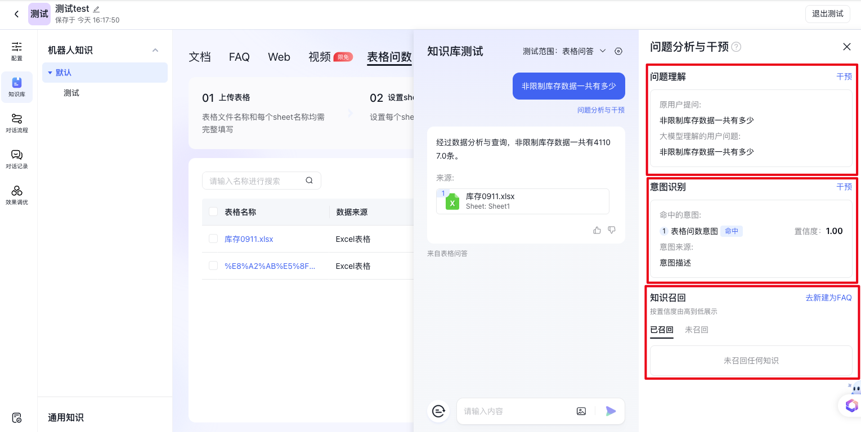Switch to the FAQ tab
Image resolution: width=861 pixels, height=432 pixels.
click(x=239, y=57)
